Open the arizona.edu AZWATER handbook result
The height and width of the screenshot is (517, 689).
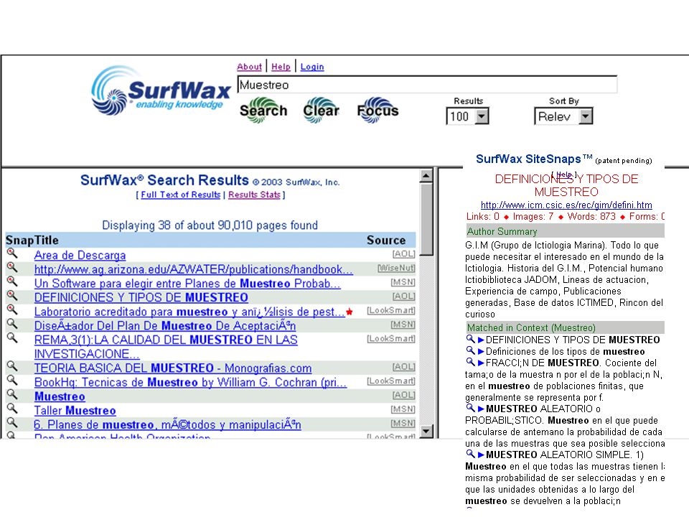pyautogui.click(x=193, y=269)
